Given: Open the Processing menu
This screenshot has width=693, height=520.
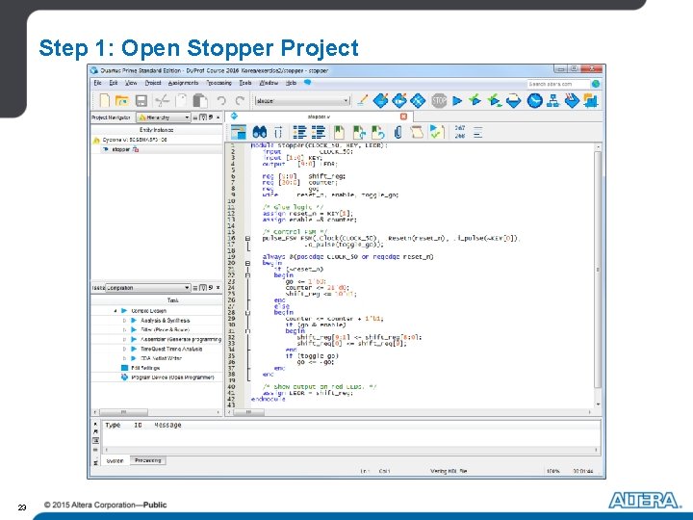Looking at the screenshot, I should coord(219,83).
